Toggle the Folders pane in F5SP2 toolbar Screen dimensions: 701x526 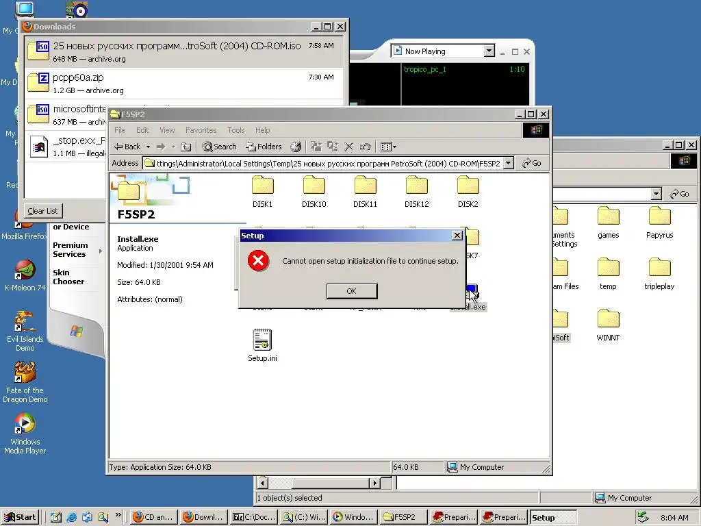tap(264, 147)
